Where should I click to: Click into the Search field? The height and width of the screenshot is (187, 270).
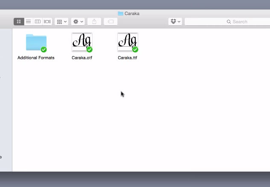[227, 21]
